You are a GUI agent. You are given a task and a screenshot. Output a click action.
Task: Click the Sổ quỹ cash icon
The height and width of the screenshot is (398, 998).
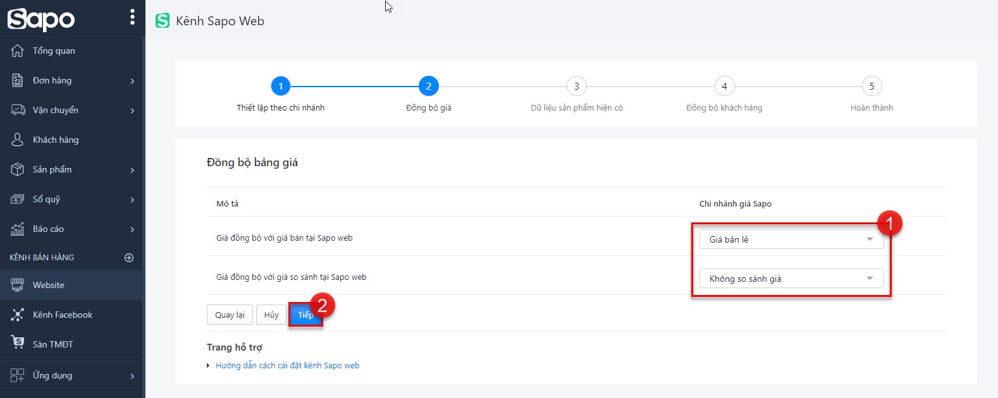(x=18, y=199)
